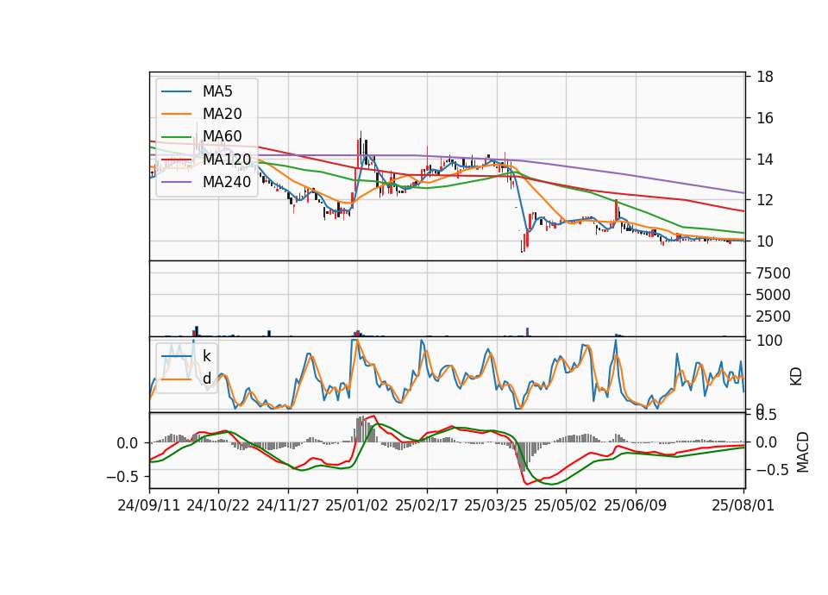Click the left-axis −0.5 MACD tick label
828x595 pixels.
122,477
